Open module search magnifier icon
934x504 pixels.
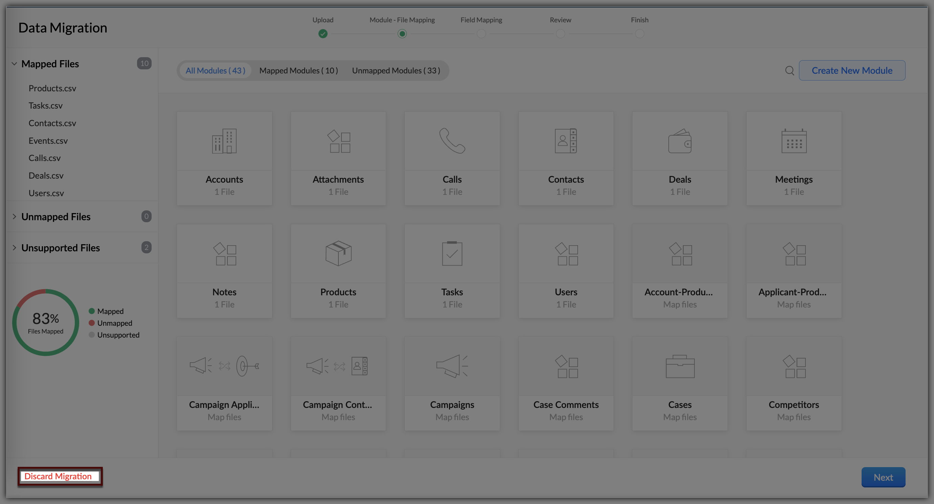(x=789, y=70)
